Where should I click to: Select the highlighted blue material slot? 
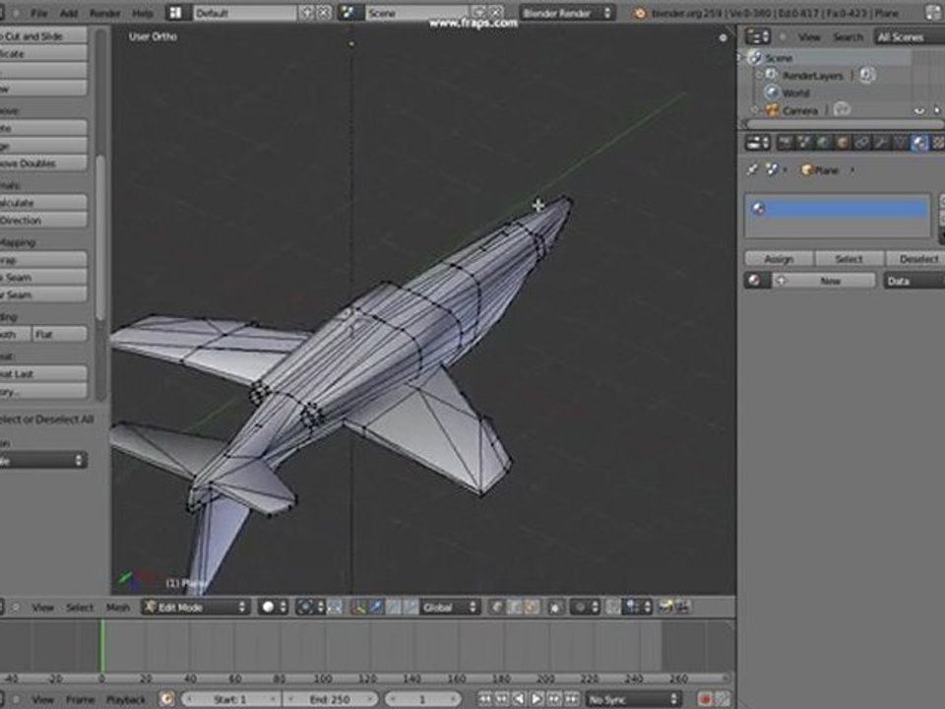click(838, 209)
